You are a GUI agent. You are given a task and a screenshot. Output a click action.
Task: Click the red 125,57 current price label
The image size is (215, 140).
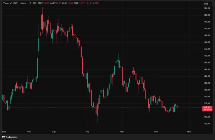207,108
